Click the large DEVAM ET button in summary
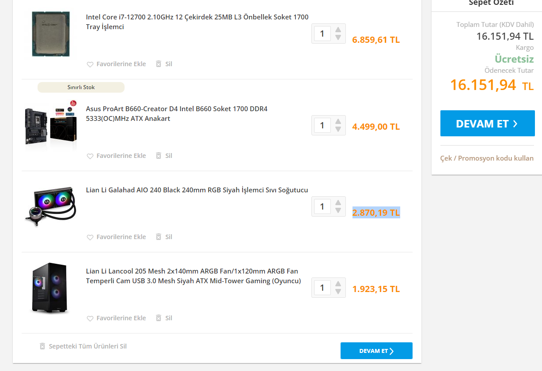542x371 pixels. (x=487, y=124)
